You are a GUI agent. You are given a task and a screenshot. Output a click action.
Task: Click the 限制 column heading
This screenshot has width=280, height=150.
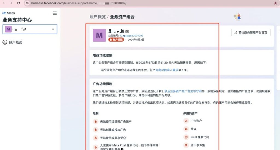pos(95,113)
